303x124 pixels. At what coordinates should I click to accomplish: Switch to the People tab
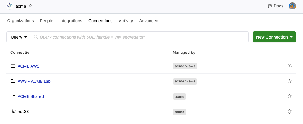pyautogui.click(x=47, y=21)
